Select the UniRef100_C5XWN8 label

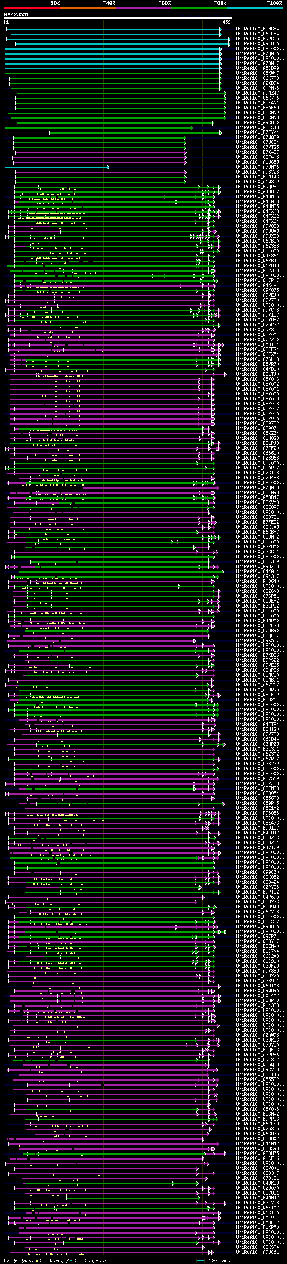tap(257, 117)
